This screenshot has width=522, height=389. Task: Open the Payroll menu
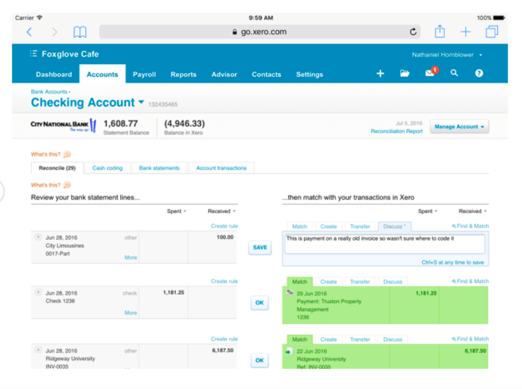(x=144, y=75)
